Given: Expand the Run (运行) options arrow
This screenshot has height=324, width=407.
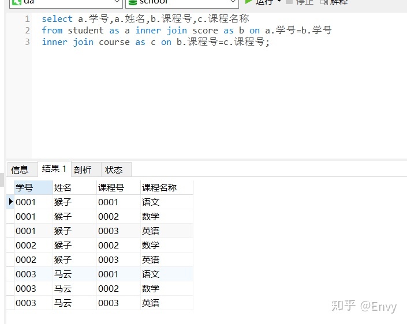Looking at the screenshot, I should pyautogui.click(x=279, y=2).
